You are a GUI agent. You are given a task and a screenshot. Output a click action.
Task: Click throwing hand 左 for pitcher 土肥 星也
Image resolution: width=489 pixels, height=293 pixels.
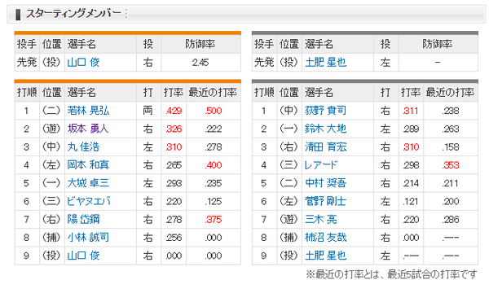(385, 63)
